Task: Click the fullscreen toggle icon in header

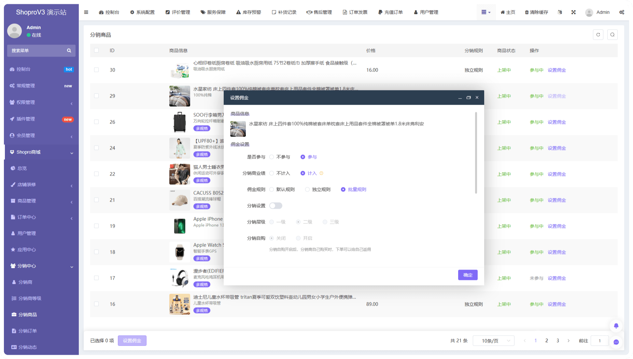Action: click(573, 12)
